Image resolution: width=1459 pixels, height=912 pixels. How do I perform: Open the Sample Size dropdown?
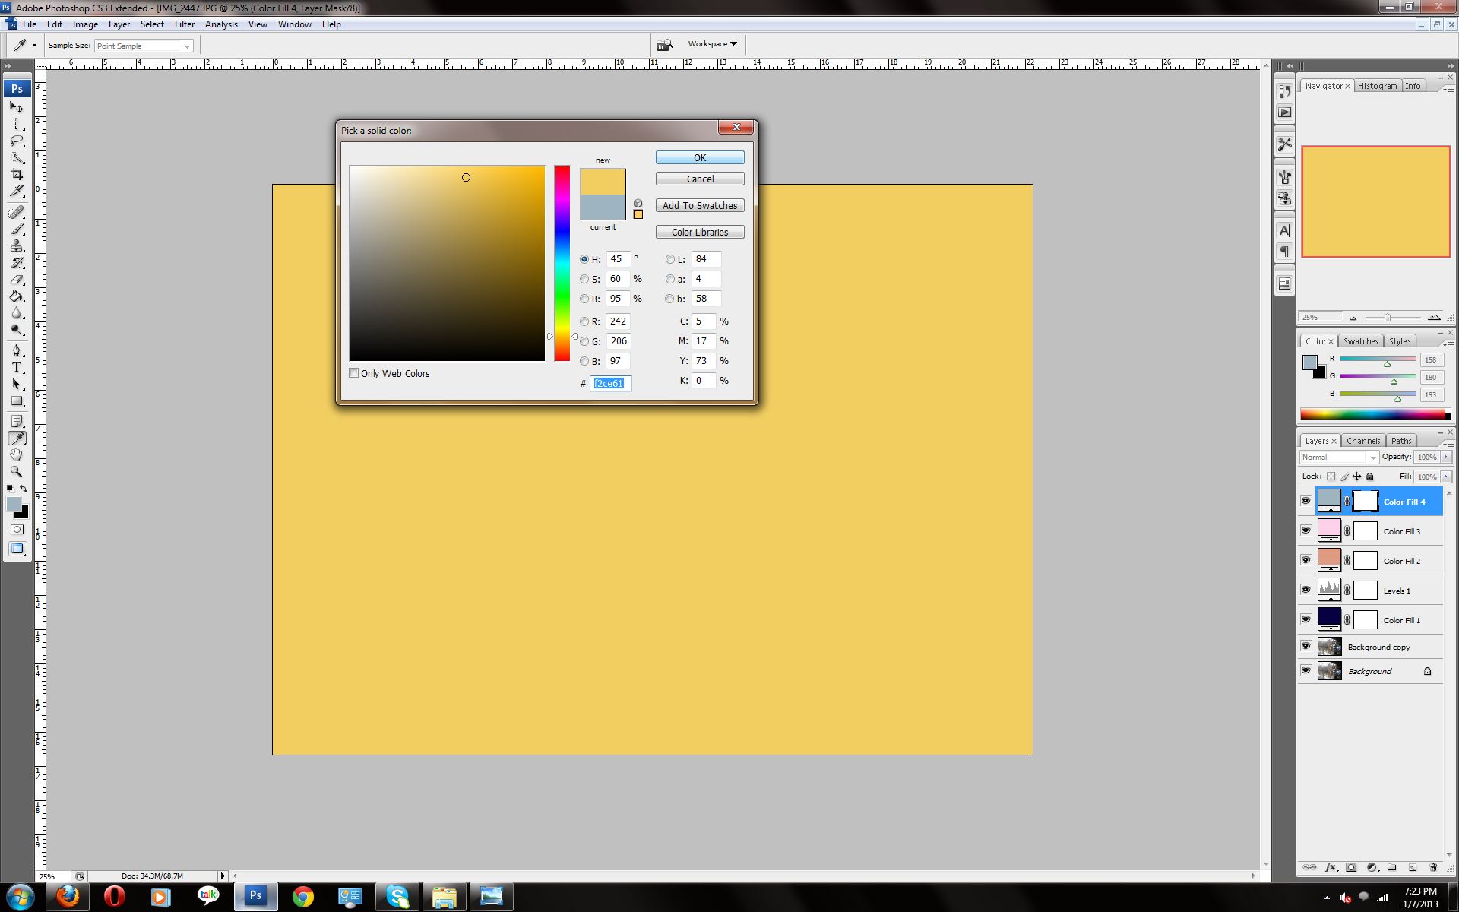click(x=144, y=46)
